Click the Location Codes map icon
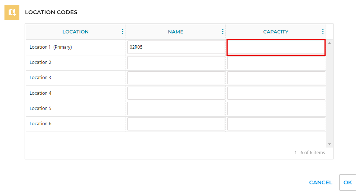 pos(12,12)
